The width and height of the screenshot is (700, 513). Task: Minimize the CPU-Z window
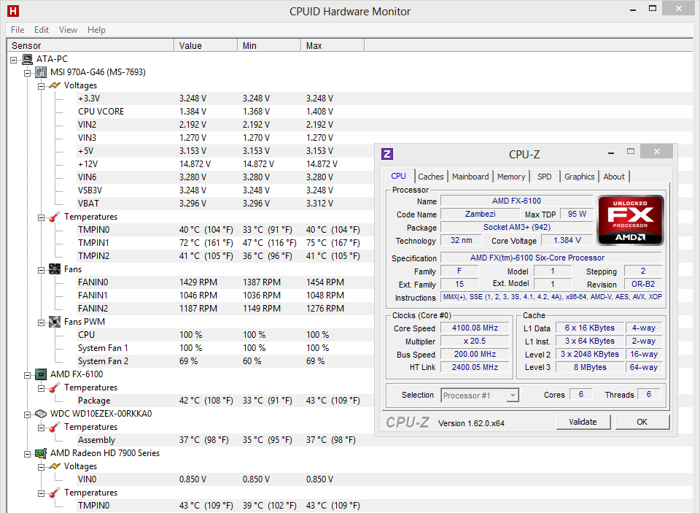click(x=611, y=153)
